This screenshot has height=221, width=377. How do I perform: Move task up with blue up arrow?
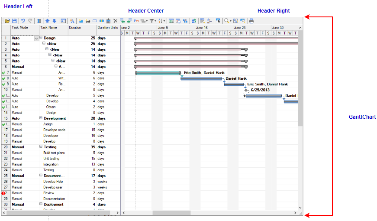pyautogui.click(x=48, y=21)
